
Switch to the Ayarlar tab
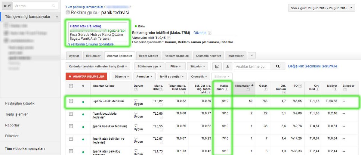click(74, 56)
